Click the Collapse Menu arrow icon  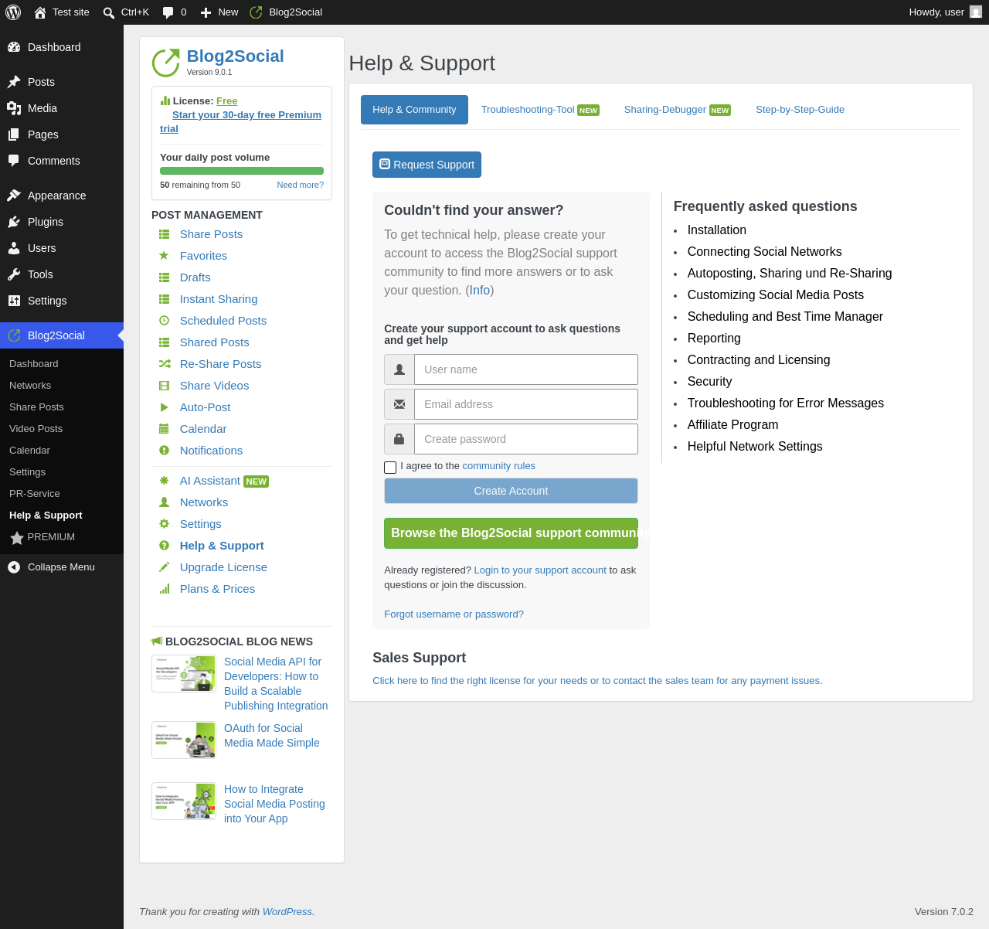click(14, 567)
